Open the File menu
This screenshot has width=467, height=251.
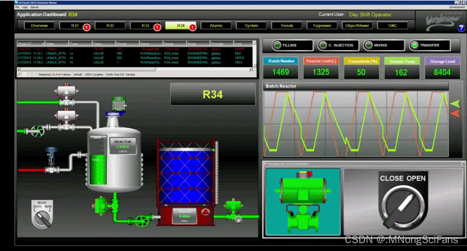click(x=18, y=7)
